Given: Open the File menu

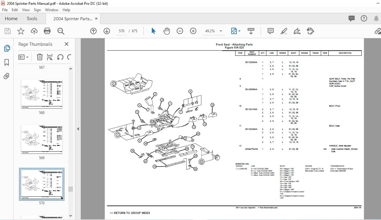Looking at the screenshot, I should pos(5,10).
